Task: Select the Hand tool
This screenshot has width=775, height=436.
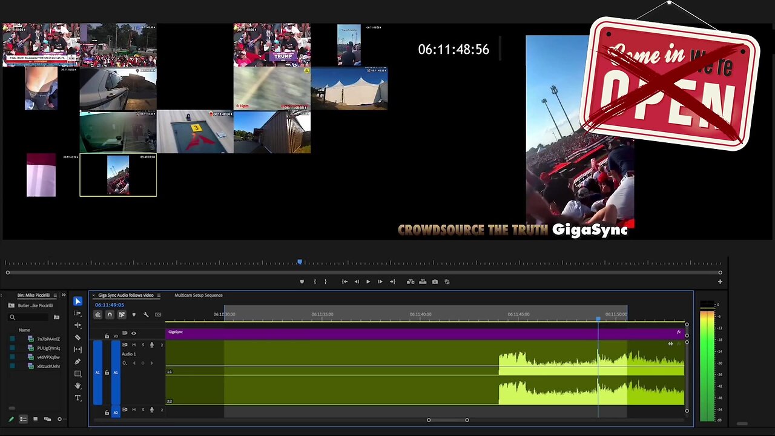Action: pos(77,386)
